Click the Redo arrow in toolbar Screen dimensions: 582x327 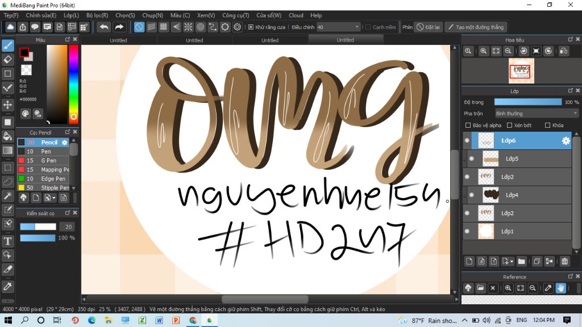pos(119,27)
